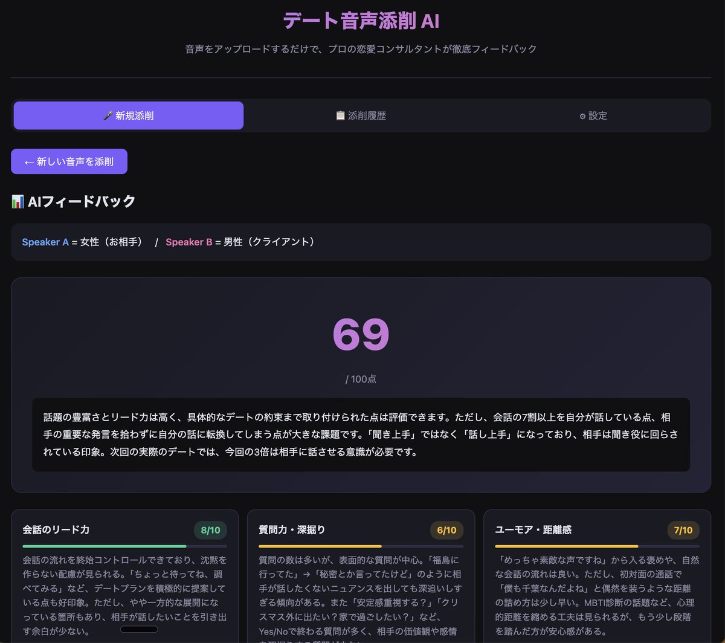Click the / 100点 label
725x643 pixels.
point(361,379)
